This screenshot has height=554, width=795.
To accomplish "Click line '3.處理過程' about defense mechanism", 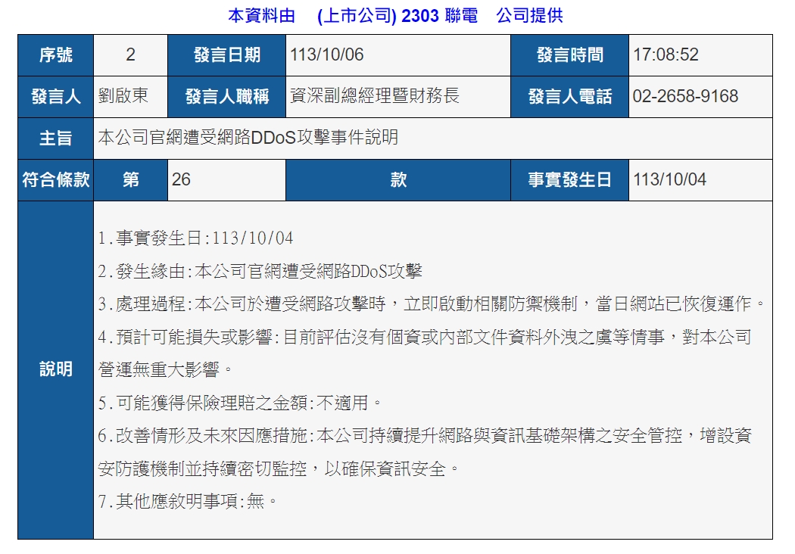I will (x=432, y=304).
